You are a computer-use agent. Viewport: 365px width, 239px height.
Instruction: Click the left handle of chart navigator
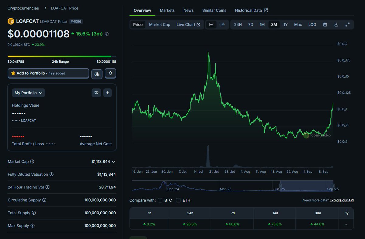point(280,186)
